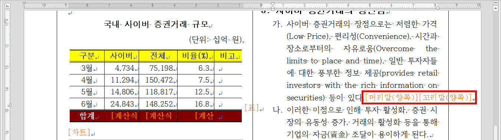Place cursor in title 국내 사이버 증권거래 규모
Screen dimensions: 501x140
tap(156, 24)
